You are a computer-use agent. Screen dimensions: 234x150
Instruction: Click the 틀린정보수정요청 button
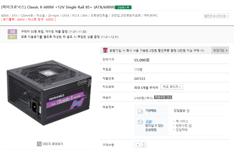(x=216, y=16)
